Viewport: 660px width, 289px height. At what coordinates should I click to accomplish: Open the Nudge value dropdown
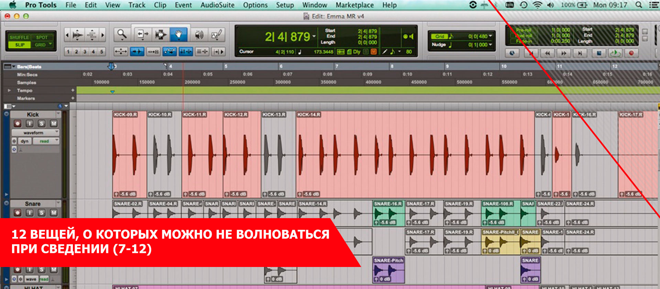click(x=490, y=45)
